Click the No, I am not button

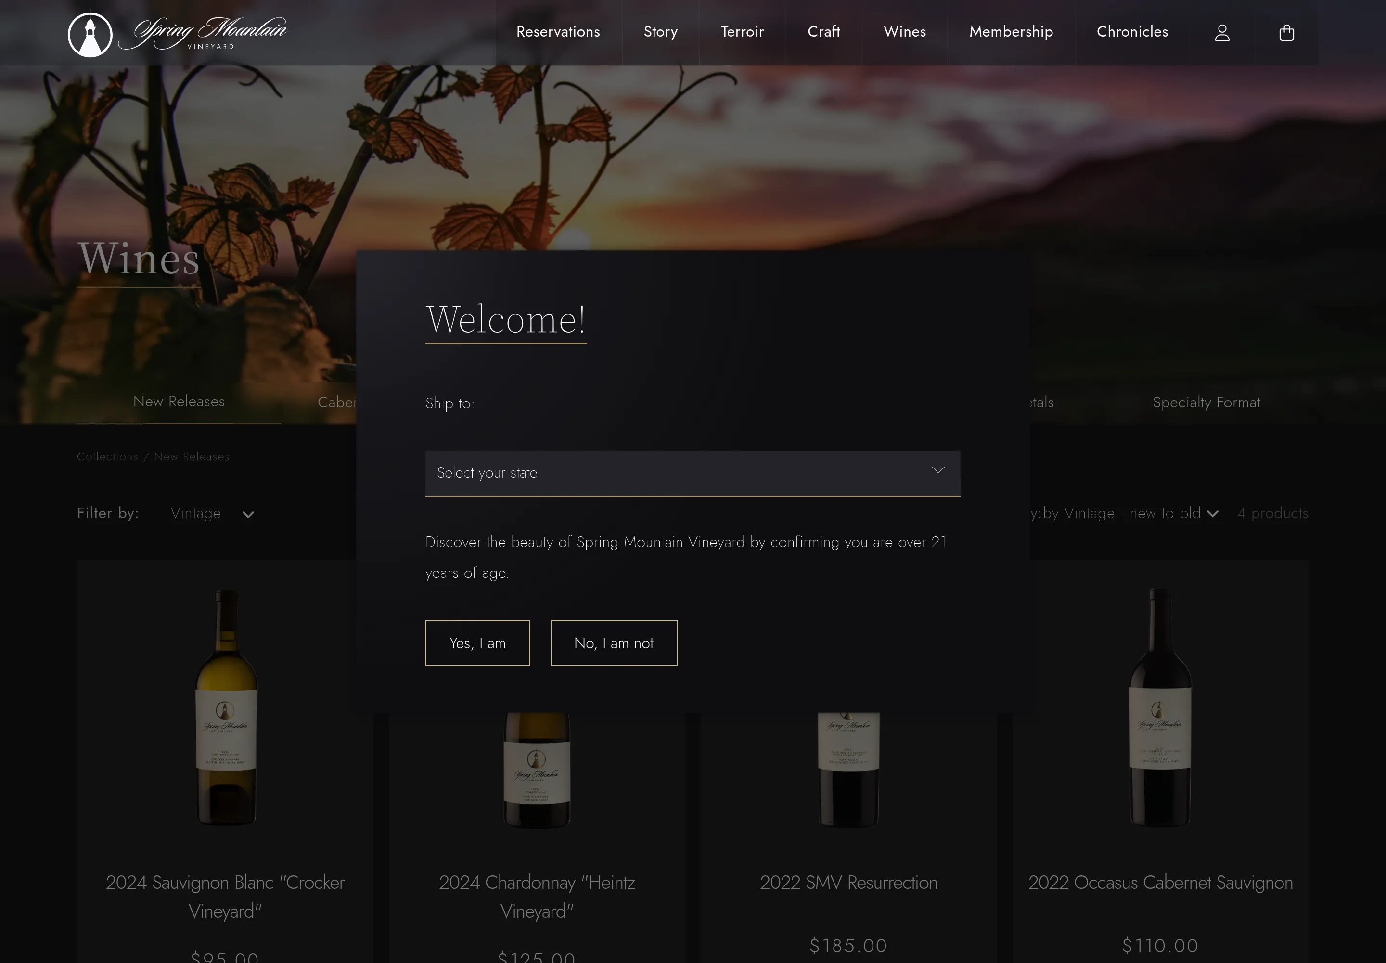pos(614,643)
